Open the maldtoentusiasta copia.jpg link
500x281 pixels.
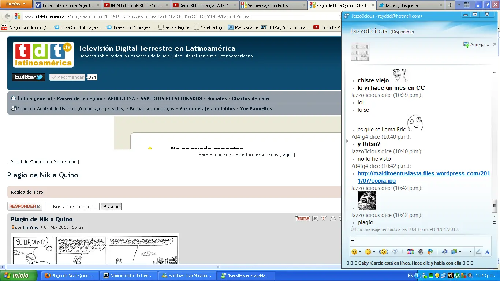[x=423, y=177]
